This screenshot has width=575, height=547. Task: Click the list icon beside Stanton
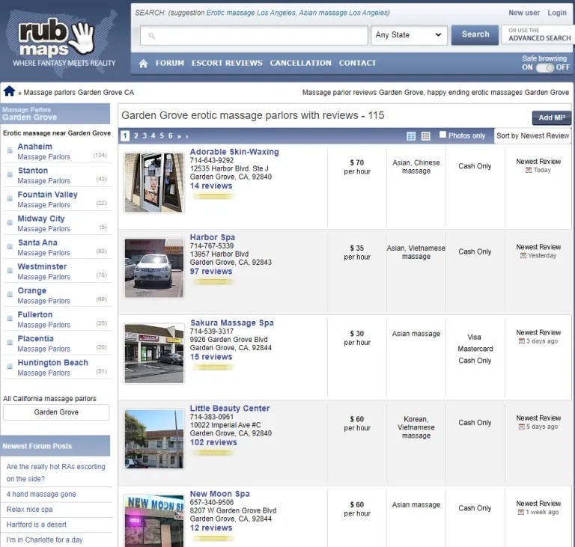(x=10, y=174)
